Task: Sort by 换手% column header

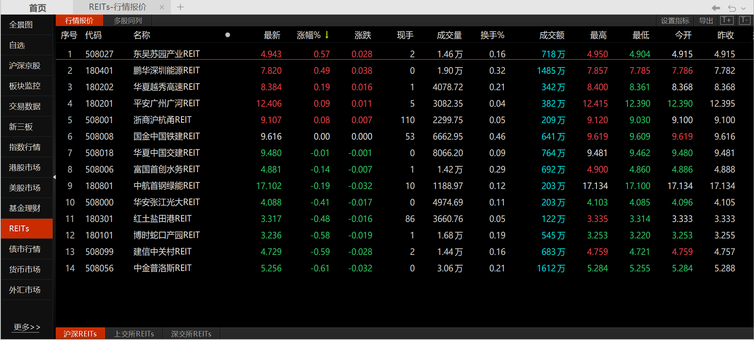Action: 492,35
